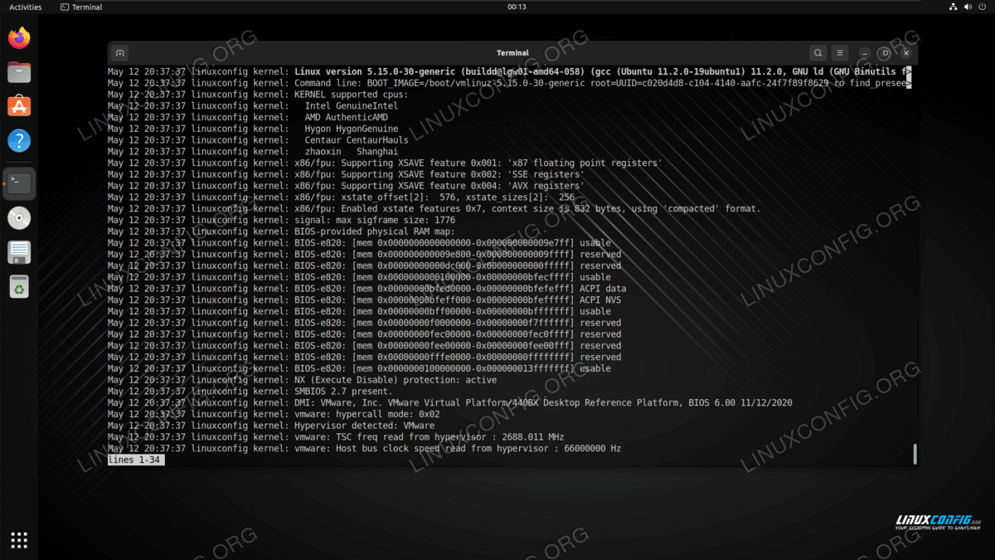Maximize the Terminal window
995x560 pixels.
[885, 53]
